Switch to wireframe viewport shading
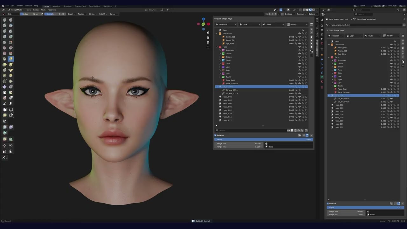This screenshot has width=407, height=229. coord(304,10)
